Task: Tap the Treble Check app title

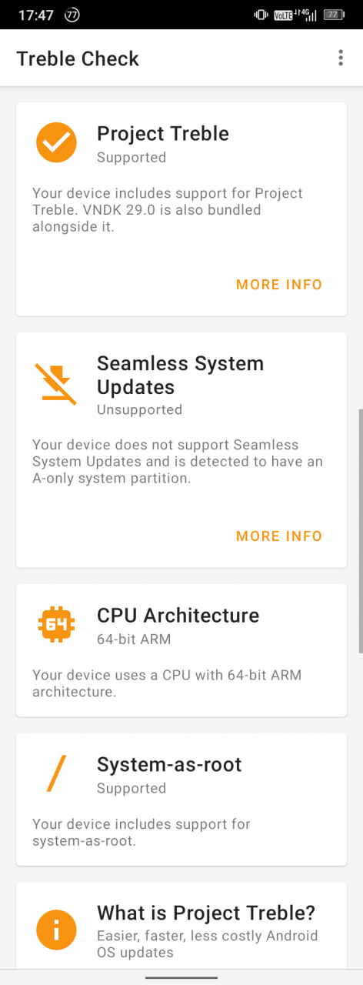Action: tap(78, 58)
